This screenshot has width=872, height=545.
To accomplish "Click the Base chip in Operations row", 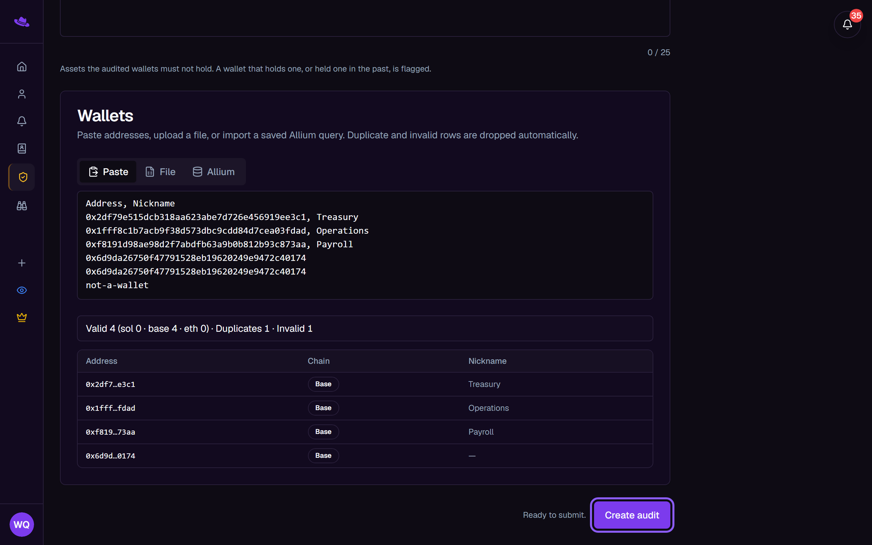I will (x=323, y=408).
